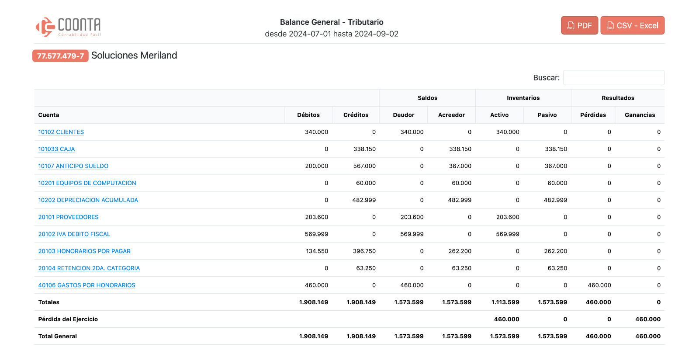Image resolution: width=699 pixels, height=357 pixels.
Task: Click the Coonta logo
Action: (x=68, y=27)
